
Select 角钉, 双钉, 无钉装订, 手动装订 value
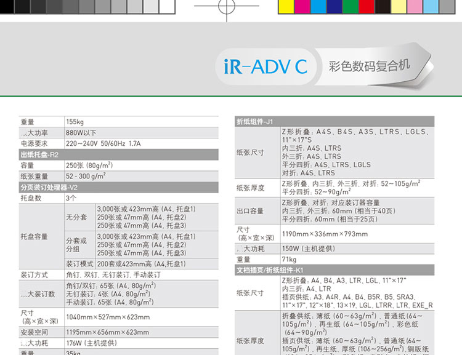pos(113,275)
